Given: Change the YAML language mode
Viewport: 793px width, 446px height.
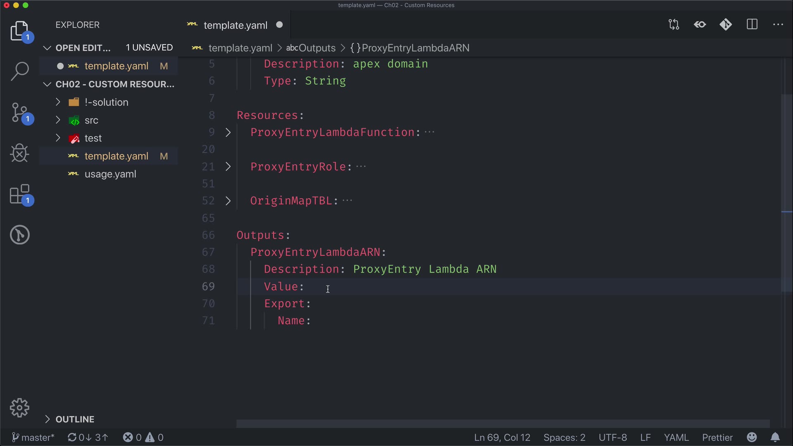Looking at the screenshot, I should click(x=676, y=437).
